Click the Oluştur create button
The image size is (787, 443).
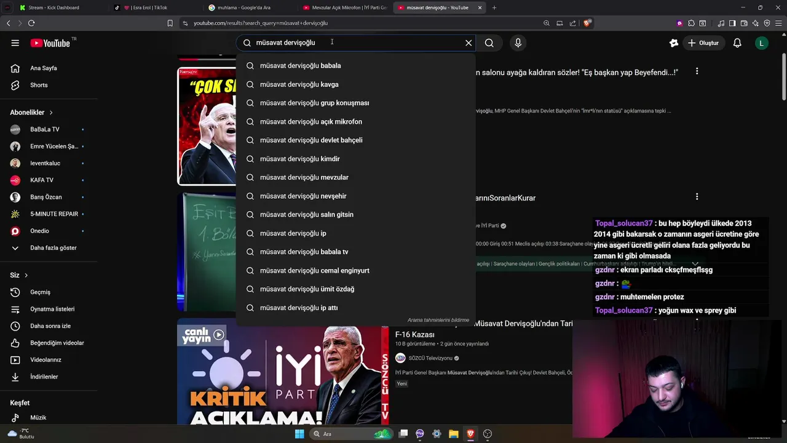(x=703, y=43)
